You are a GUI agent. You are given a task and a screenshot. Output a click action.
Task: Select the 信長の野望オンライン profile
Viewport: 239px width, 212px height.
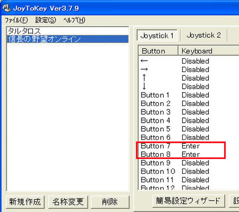pos(67,39)
